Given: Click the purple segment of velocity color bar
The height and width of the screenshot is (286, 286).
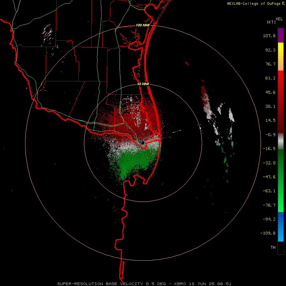Looking at the screenshot, I should click(281, 35).
